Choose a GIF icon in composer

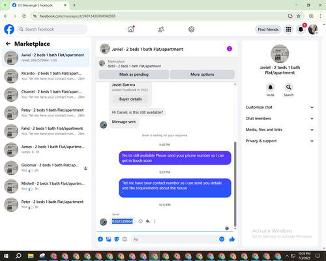coord(125,239)
